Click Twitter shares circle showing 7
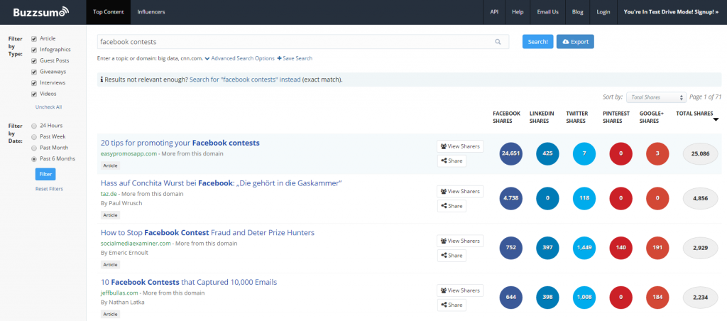The image size is (727, 321). pos(584,154)
